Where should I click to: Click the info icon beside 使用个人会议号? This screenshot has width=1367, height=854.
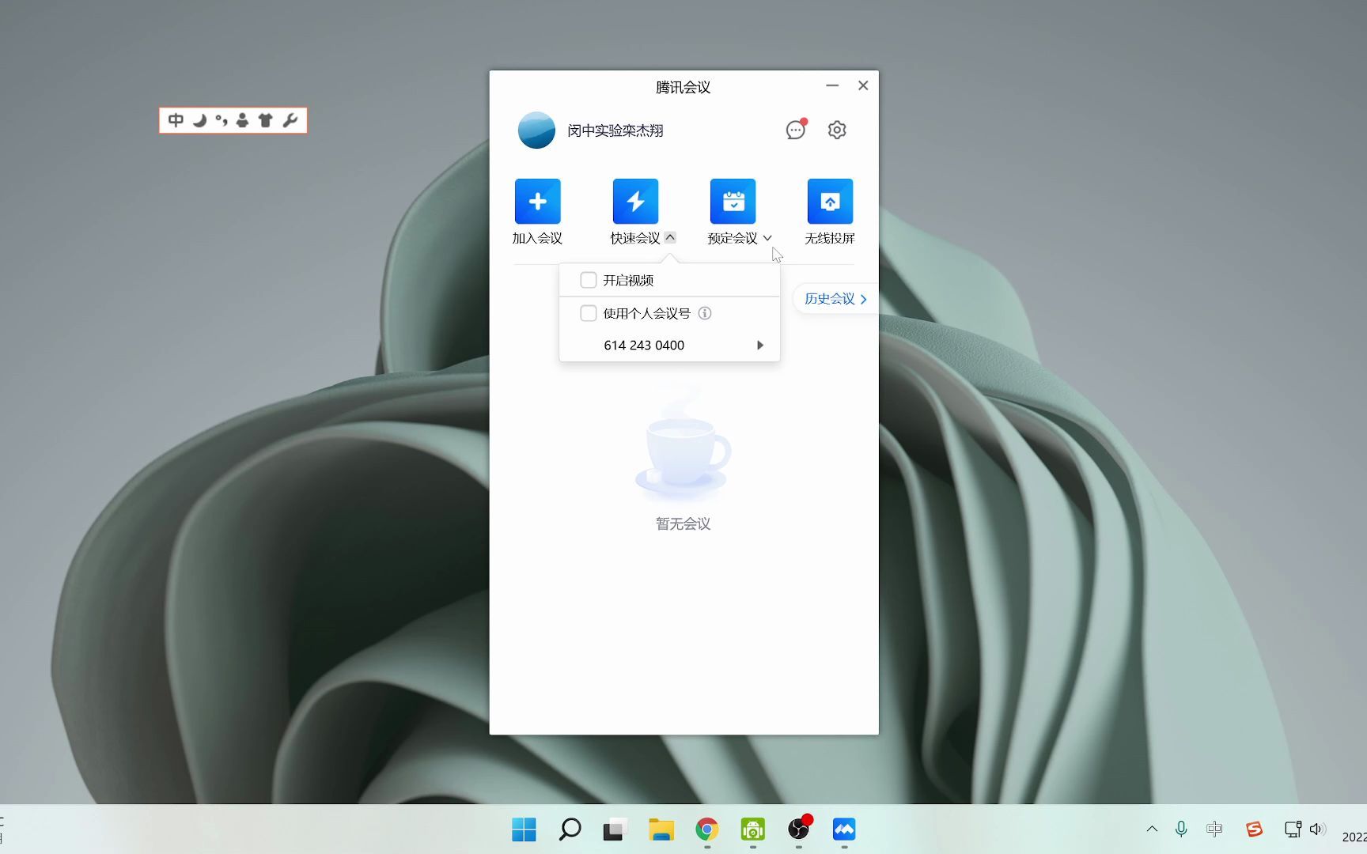[x=705, y=313]
